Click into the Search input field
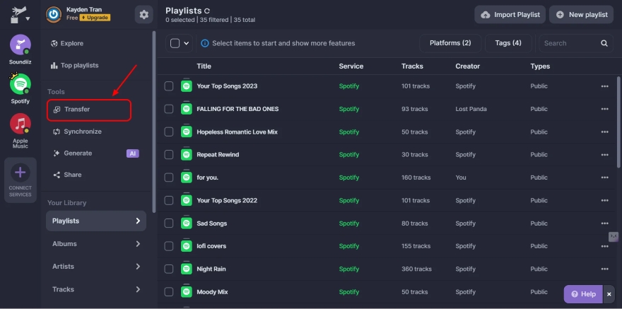This screenshot has width=622, height=309. pos(570,43)
